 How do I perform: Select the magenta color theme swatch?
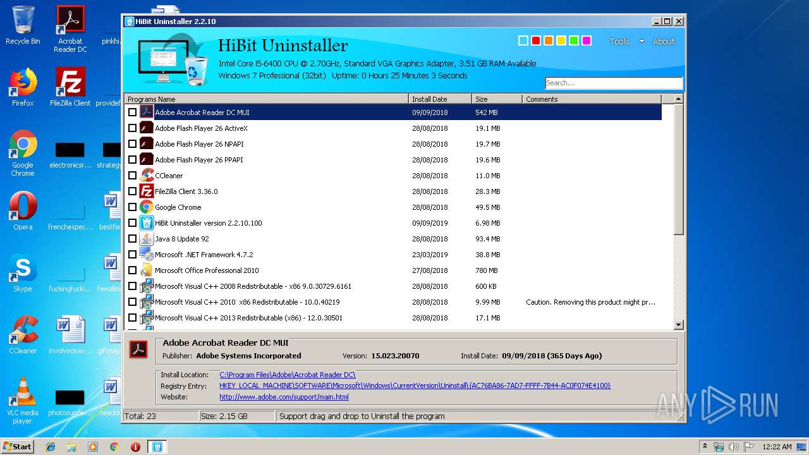coord(587,40)
